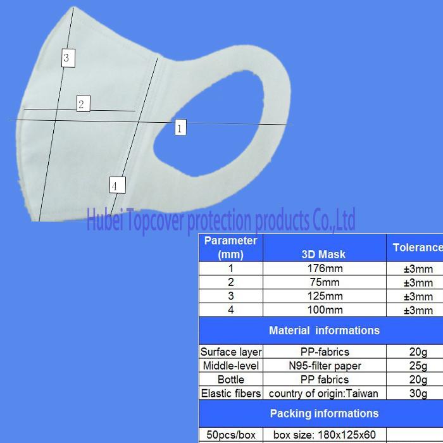
Task: Click the '125mm' value cell
Action: point(324,296)
